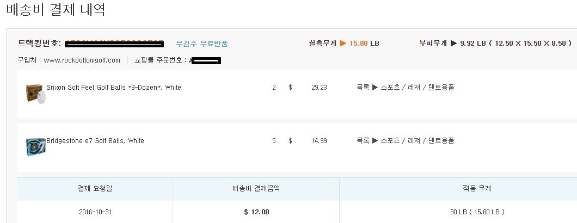Image resolution: width=577 pixels, height=223 pixels.
Task: Click the 15.80 LB measured weight value
Action: click(364, 43)
